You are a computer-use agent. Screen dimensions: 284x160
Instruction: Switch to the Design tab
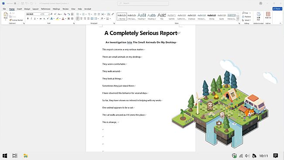click(27, 9)
